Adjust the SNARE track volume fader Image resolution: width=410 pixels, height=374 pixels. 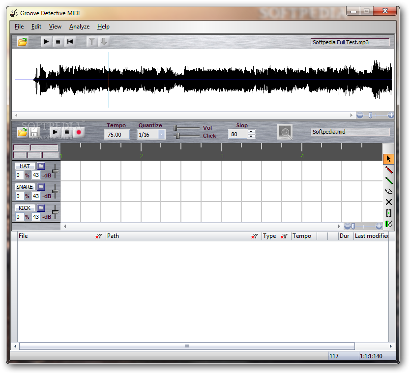[55, 191]
